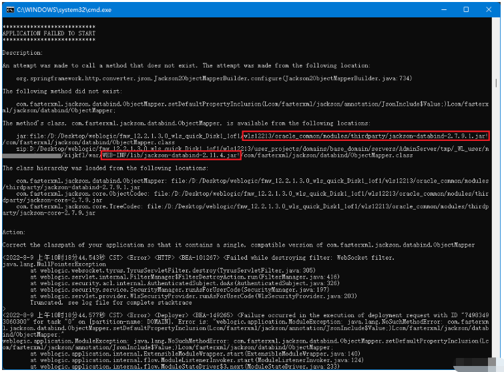This screenshot has height=372, width=504.
Task: Click the 'APPLICATION FAILED TO START' line
Action: [49, 33]
